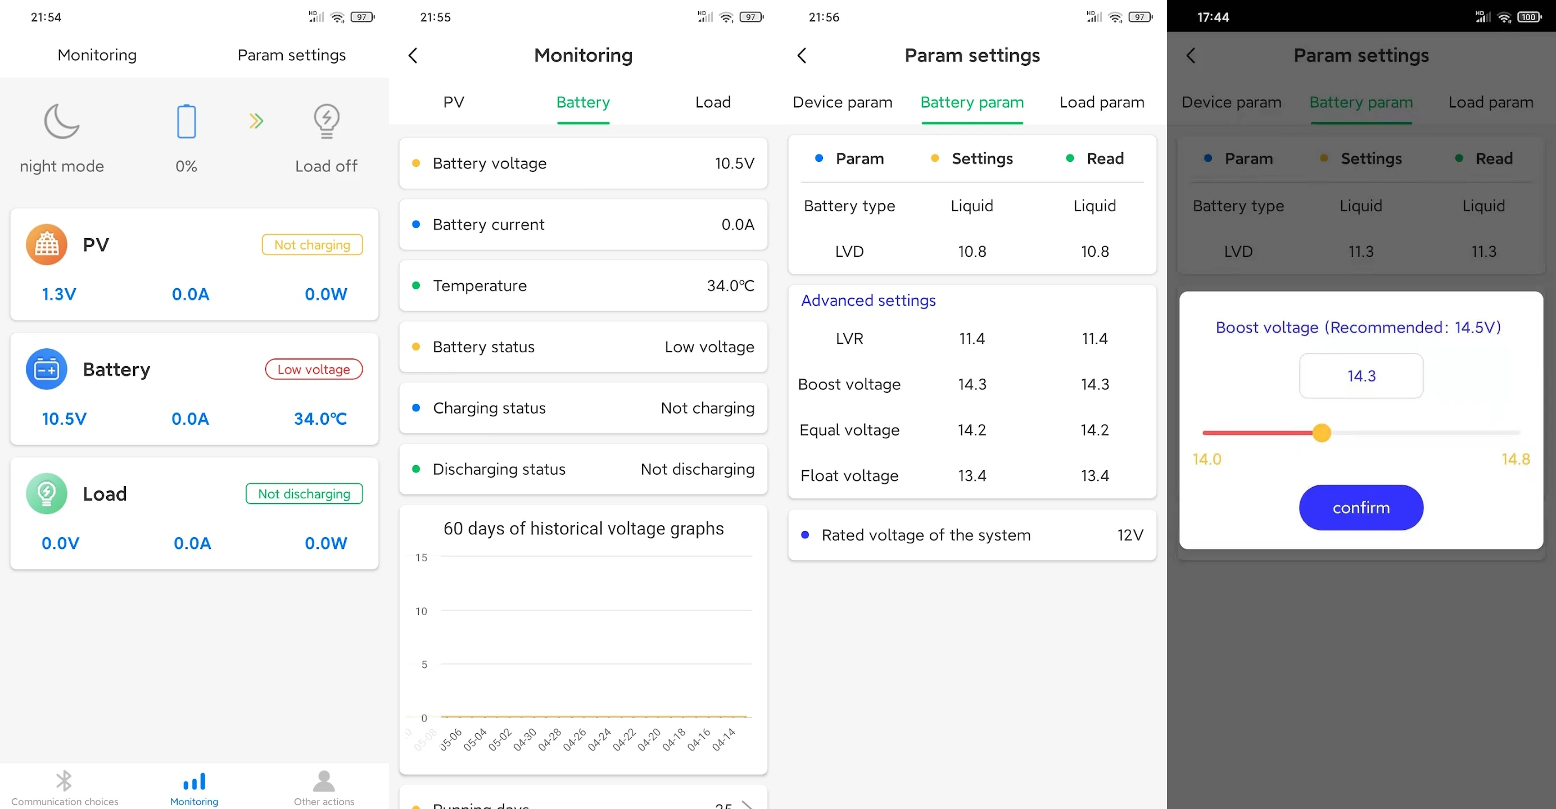This screenshot has height=809, width=1556.
Task: Go back from Param settings at 21:56
Action: (x=802, y=56)
